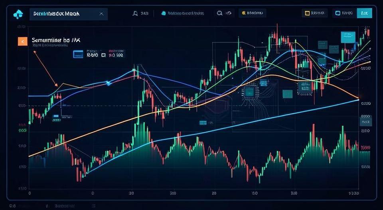The width and height of the screenshot is (383, 210).
Task: Click the blue rounded square icon in top bar
Action: click(338, 13)
